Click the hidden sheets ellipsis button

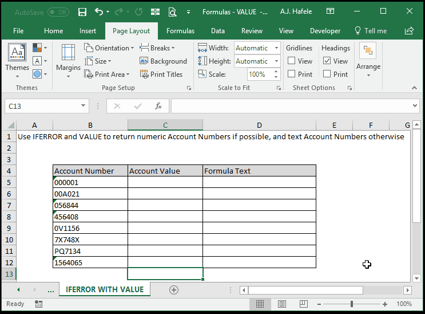[51, 290]
